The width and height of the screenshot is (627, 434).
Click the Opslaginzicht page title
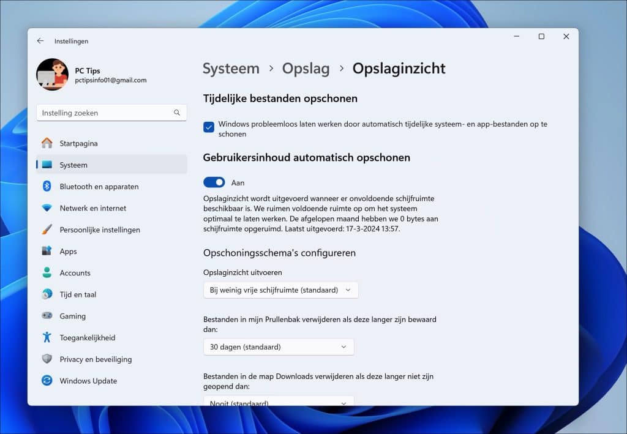tap(399, 69)
